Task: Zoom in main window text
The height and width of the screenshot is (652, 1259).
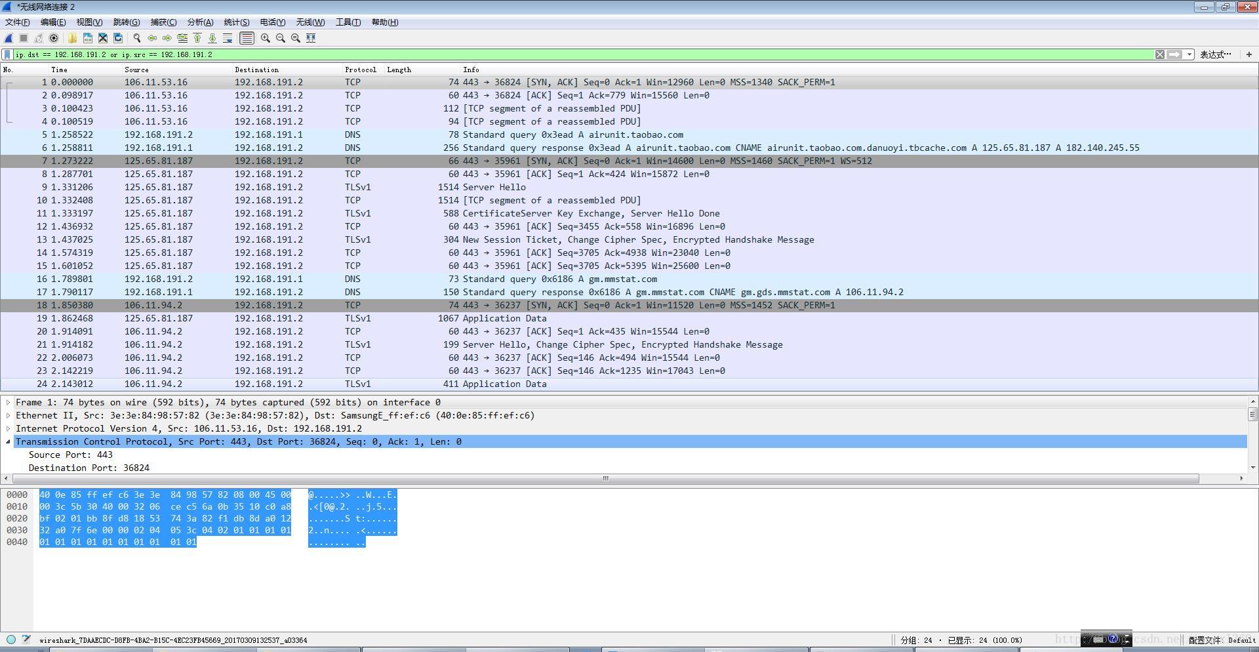Action: (x=265, y=38)
